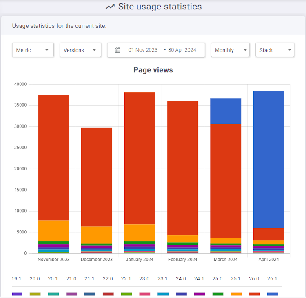This screenshot has height=298, width=306.
Task: Click the blue segment of March 2024 bar
Action: [x=226, y=111]
